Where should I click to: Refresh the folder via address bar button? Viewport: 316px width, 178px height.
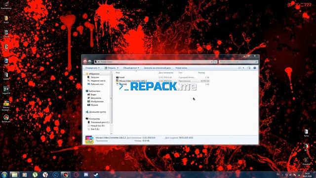coord(215,62)
